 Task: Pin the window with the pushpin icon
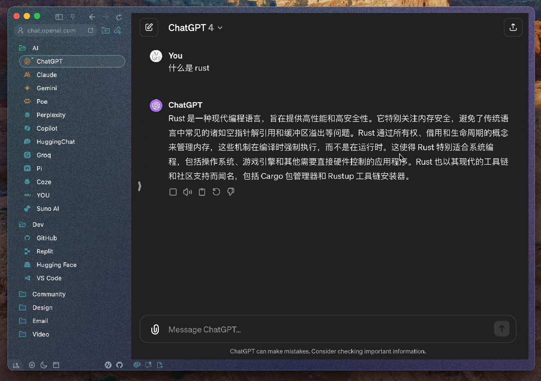coord(73,17)
